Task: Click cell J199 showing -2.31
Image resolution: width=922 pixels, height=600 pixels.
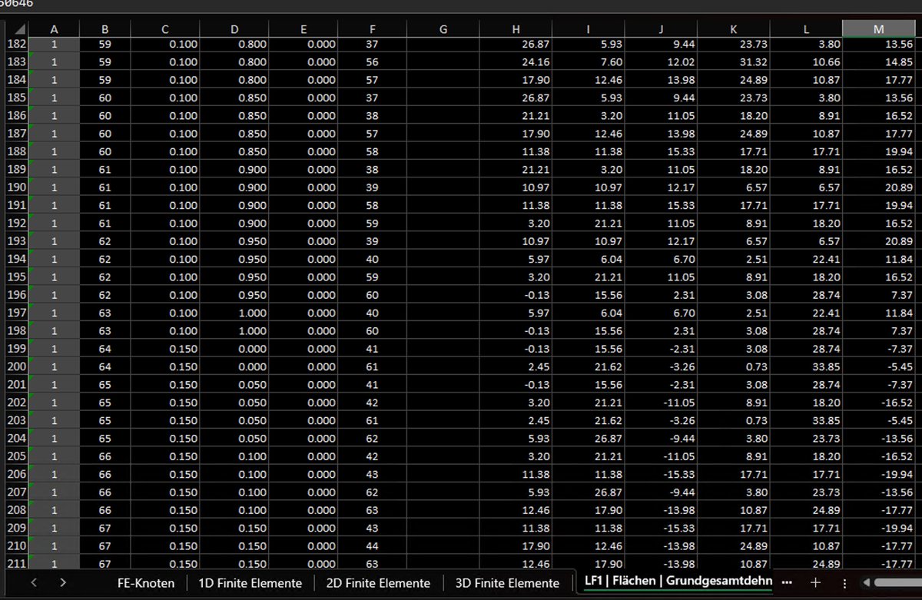Action: pyautogui.click(x=661, y=349)
